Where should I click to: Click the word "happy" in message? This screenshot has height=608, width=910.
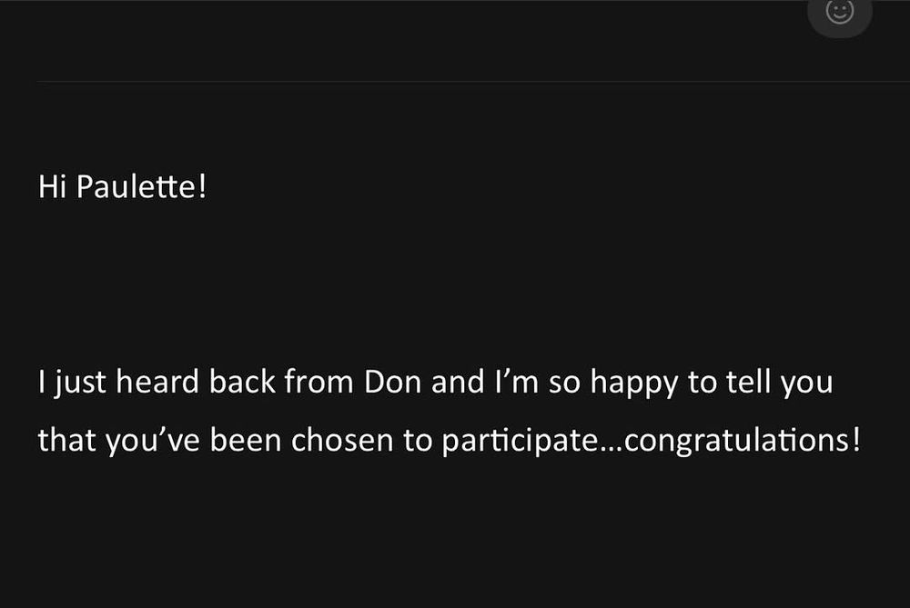point(633,384)
